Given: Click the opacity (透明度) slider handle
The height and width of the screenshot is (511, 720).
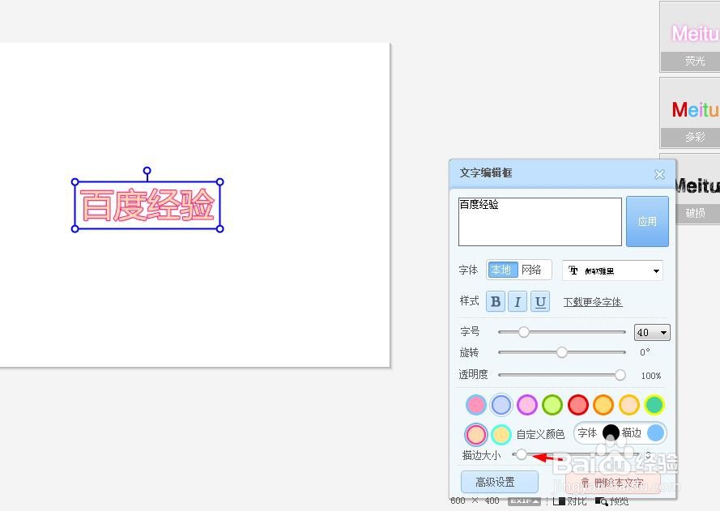Looking at the screenshot, I should click(620, 375).
